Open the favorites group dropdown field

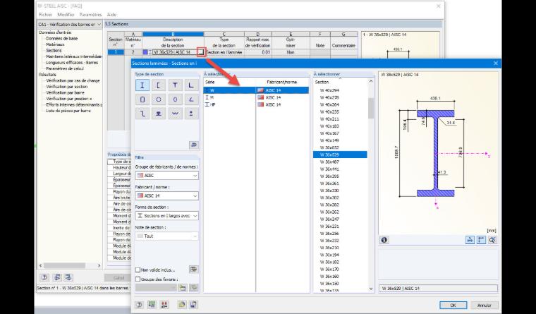[x=156, y=288]
